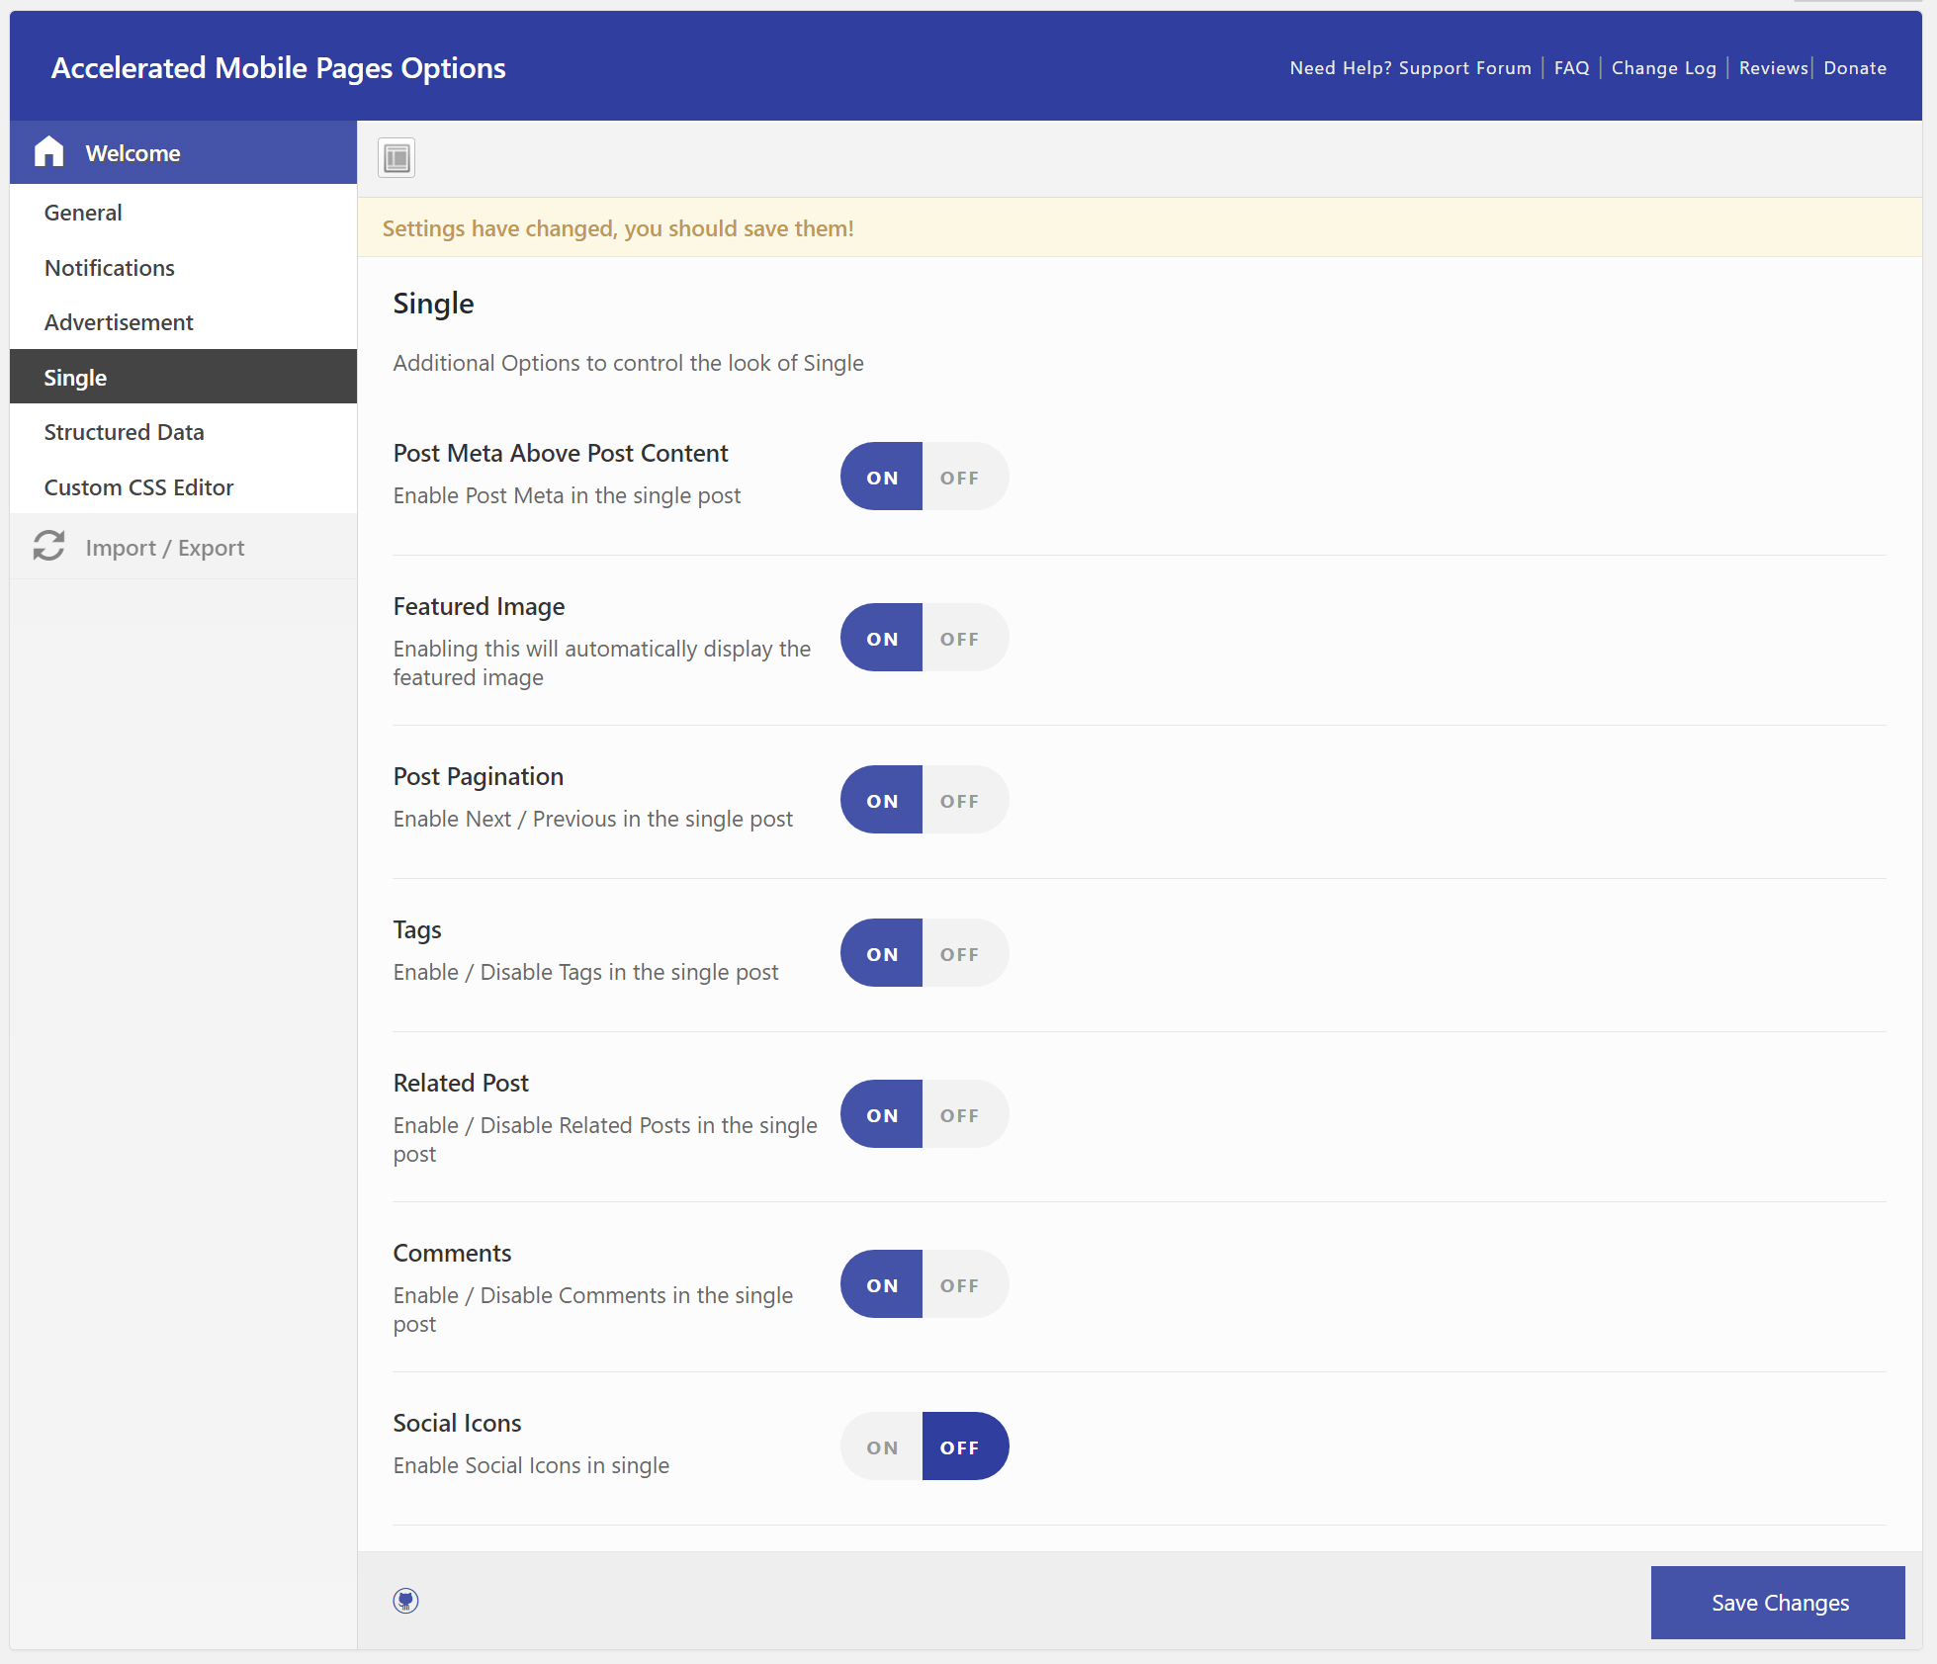
Task: Open Custom CSS Editor section
Action: (x=140, y=487)
